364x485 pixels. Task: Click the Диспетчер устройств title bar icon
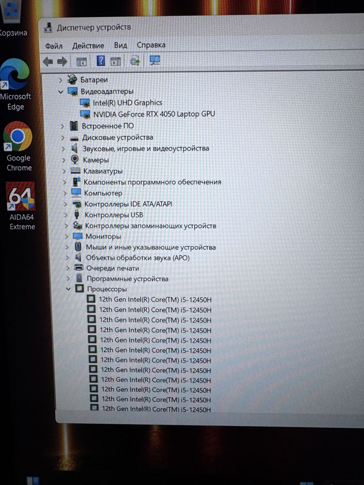[x=48, y=28]
